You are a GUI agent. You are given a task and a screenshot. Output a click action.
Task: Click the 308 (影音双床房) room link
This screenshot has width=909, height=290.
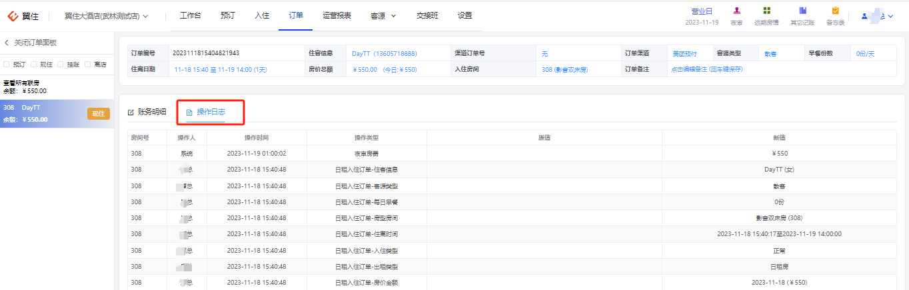pyautogui.click(x=564, y=69)
